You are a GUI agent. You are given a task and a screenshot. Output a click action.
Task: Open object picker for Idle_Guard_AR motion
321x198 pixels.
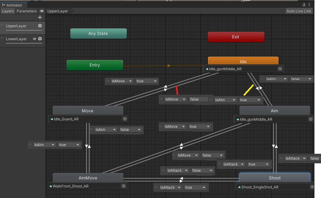click(x=125, y=119)
